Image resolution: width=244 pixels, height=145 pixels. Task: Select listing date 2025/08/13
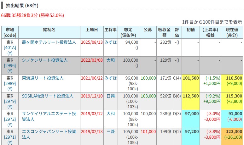(92, 42)
